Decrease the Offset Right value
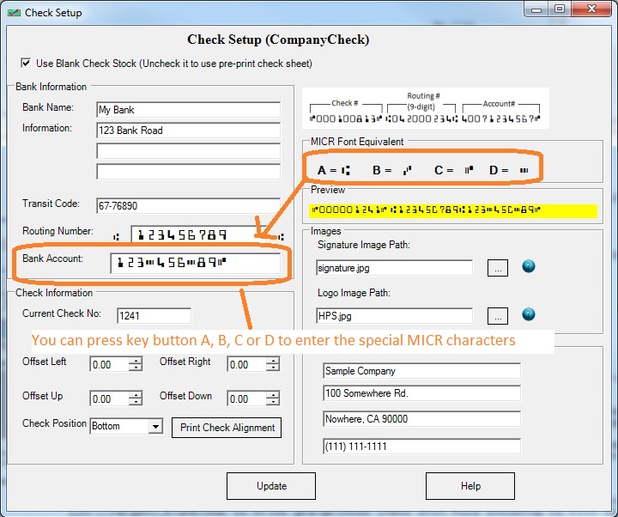618x517 pixels. click(x=272, y=368)
